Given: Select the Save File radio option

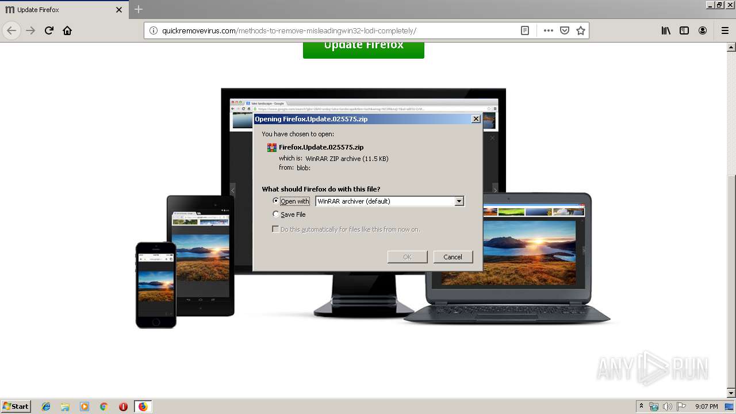Looking at the screenshot, I should 275,214.
